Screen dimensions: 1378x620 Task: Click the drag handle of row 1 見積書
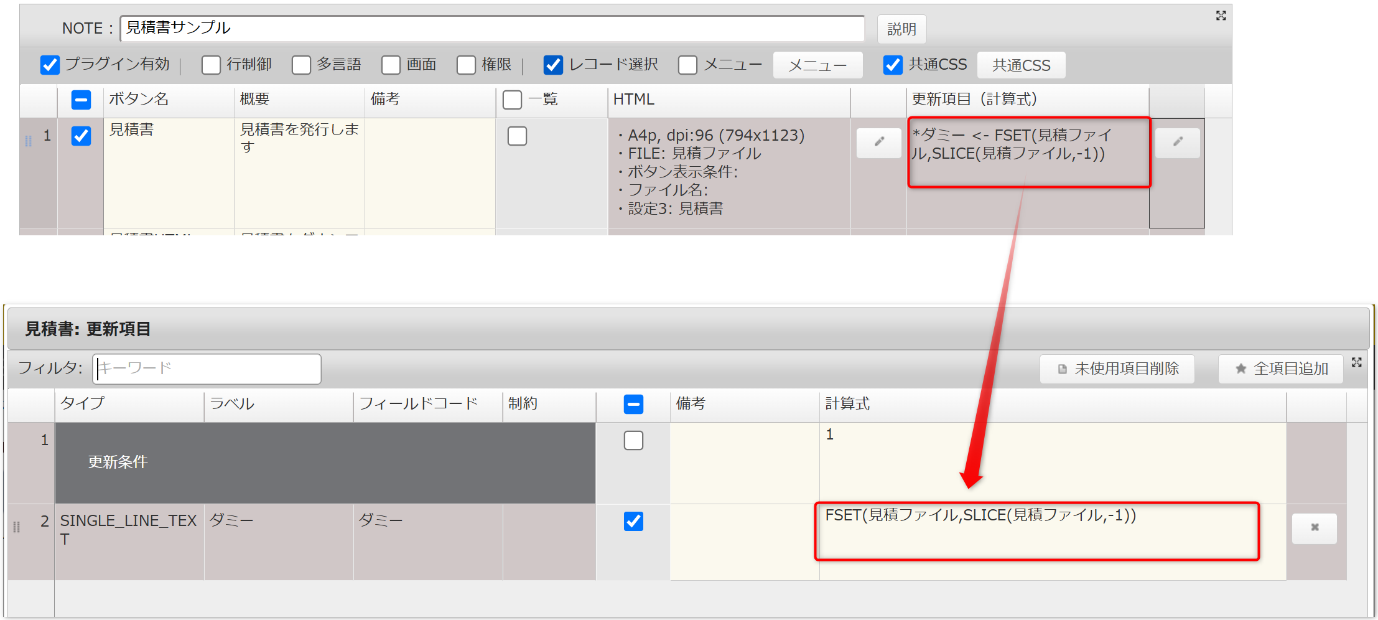click(28, 141)
